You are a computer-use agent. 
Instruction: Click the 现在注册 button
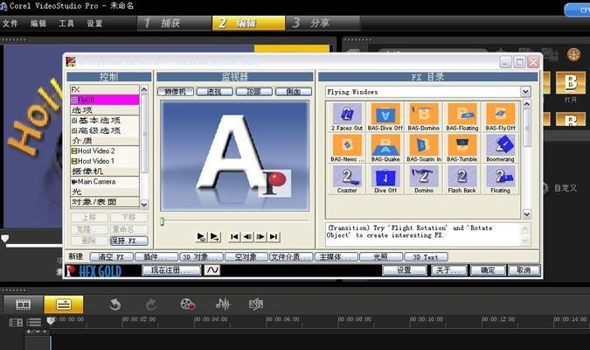(x=170, y=270)
